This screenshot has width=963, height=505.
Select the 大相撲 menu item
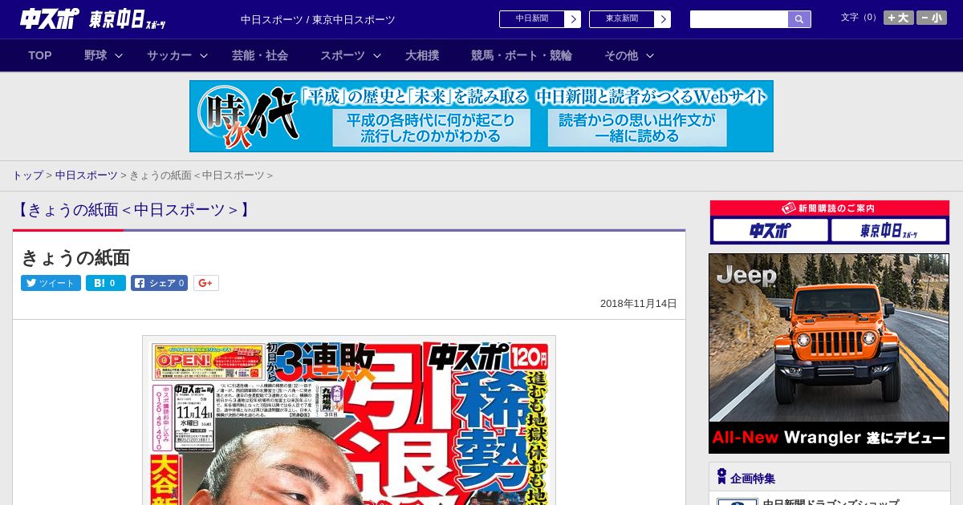click(x=422, y=55)
